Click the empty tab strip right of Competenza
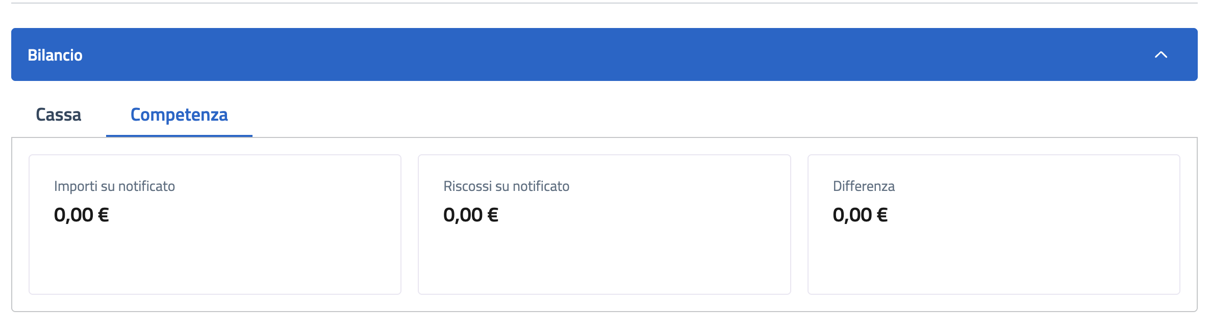Viewport: 1210px width, 335px height. point(714,115)
